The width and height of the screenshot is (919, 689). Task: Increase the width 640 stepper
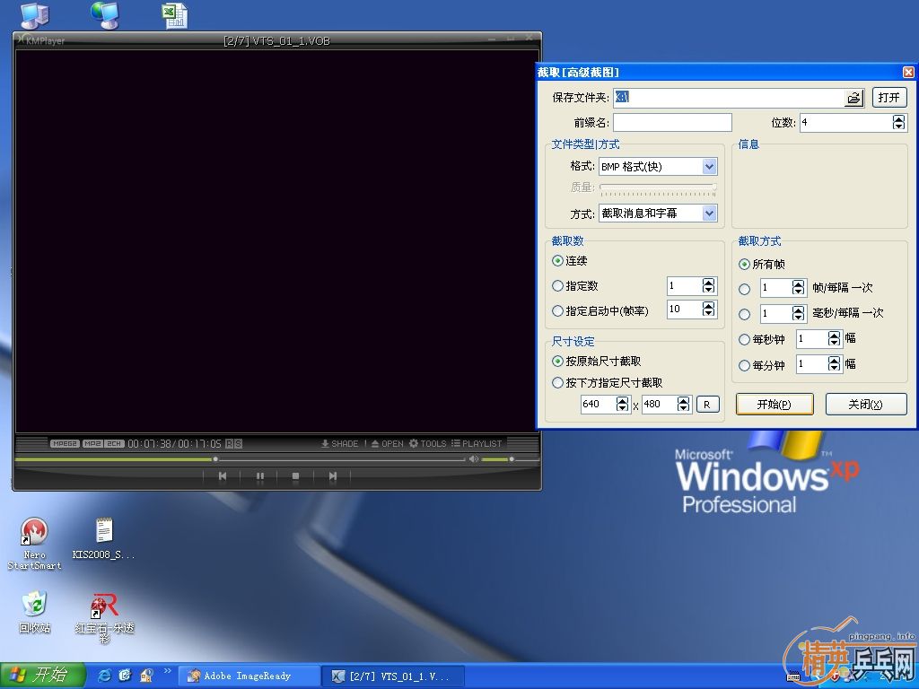coord(623,400)
